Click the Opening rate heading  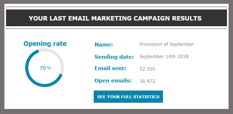coord(45,44)
